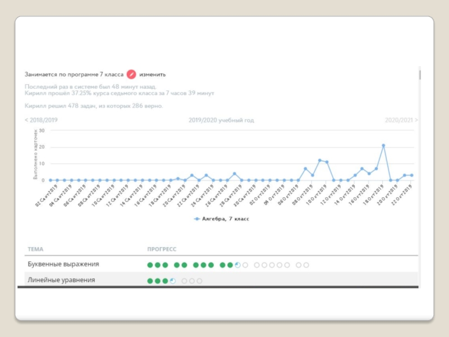Click the red pencil edit icon
Screen dimensions: 449x337
(x=131, y=75)
